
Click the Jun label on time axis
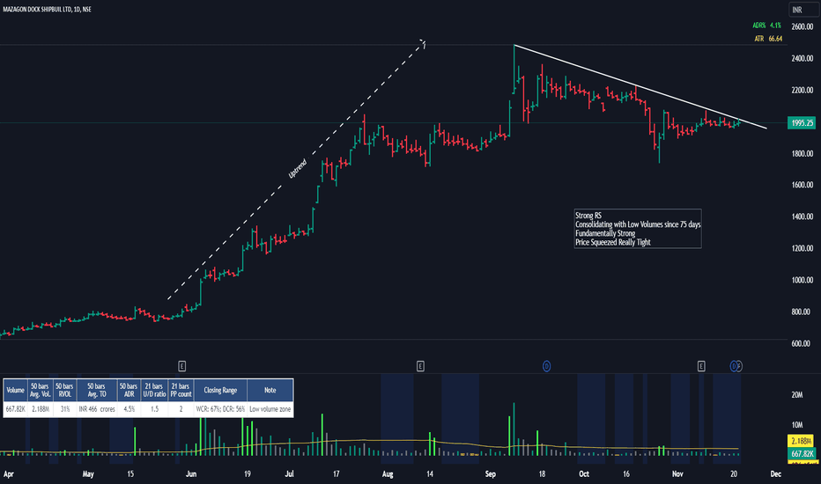191,474
